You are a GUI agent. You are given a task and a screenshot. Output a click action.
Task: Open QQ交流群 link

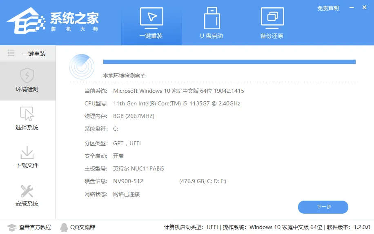point(82,227)
